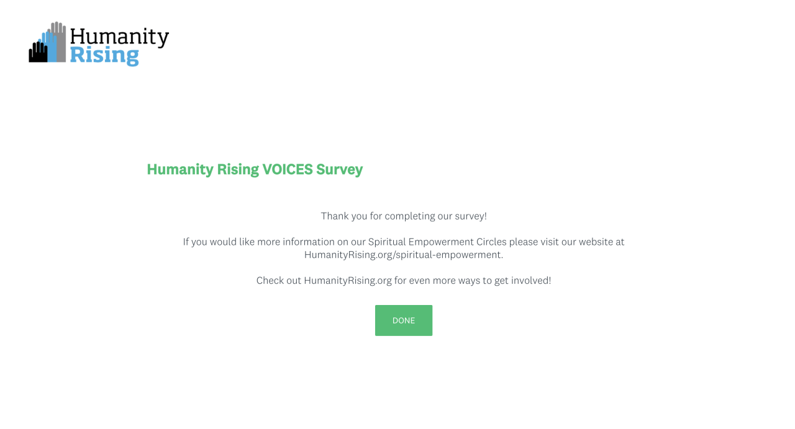Open the HumanityRising.org/spiritual-empowerment URL text
Screen dimensions: 795x429
point(402,255)
